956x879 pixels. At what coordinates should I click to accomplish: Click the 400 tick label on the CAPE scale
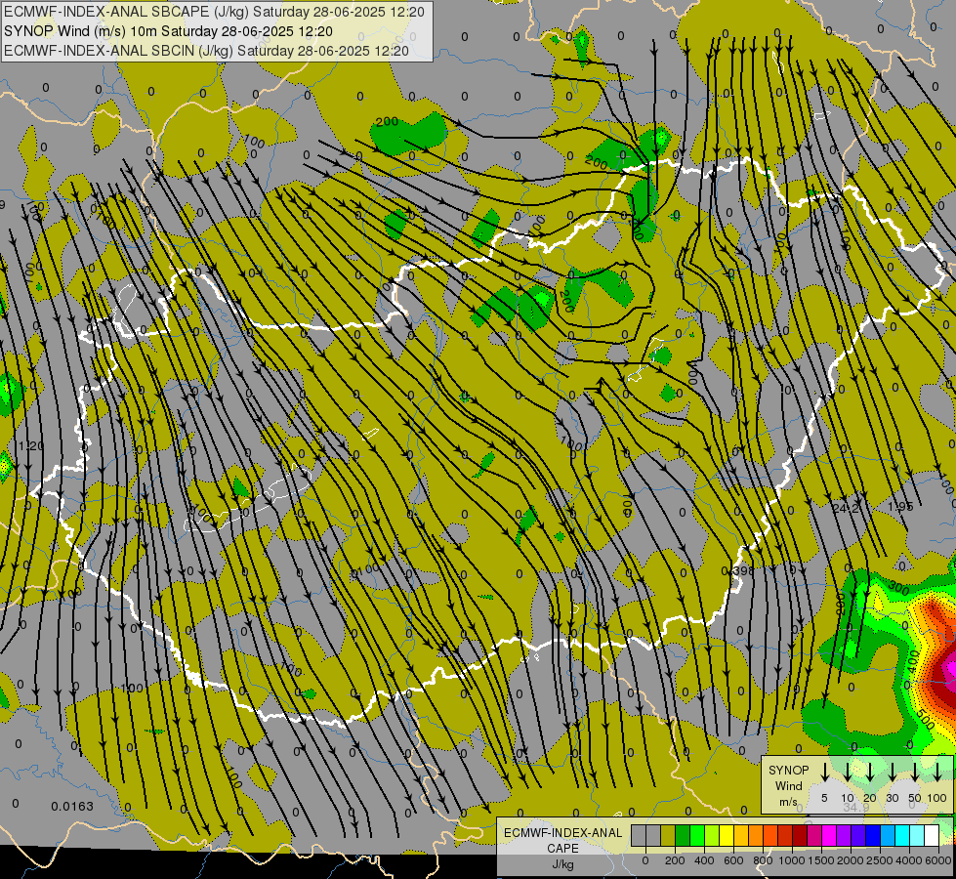coord(704,860)
